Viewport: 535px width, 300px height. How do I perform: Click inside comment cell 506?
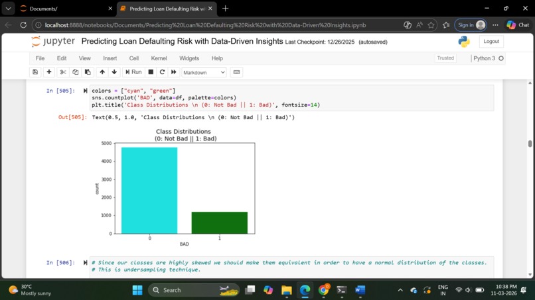click(x=291, y=267)
